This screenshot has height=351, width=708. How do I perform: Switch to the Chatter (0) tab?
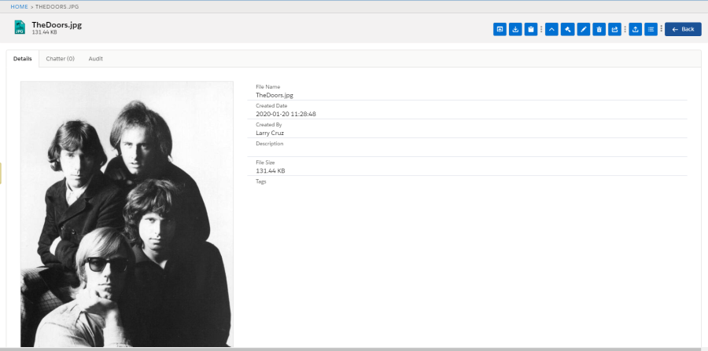[x=60, y=59]
